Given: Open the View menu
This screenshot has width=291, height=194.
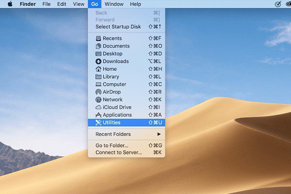Looking at the screenshot, I should pyautogui.click(x=79, y=4).
